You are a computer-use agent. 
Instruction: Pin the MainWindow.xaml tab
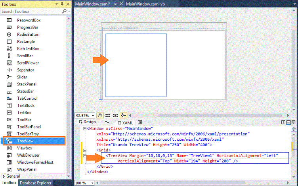coord(115,4)
